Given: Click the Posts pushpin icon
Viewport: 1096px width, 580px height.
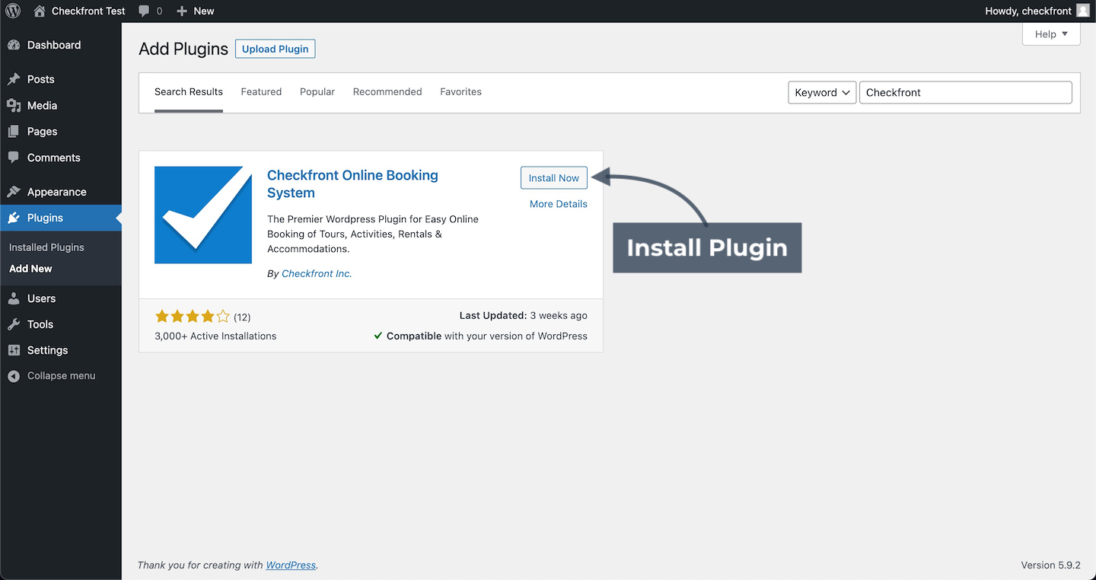Looking at the screenshot, I should tap(14, 79).
